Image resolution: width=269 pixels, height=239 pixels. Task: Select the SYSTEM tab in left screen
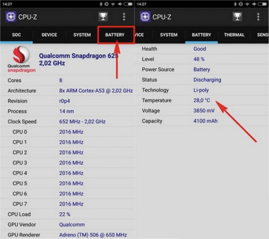point(82,35)
